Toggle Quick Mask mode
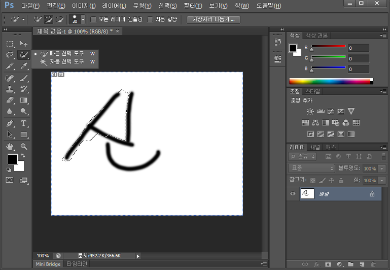The image size is (390, 270). (x=10, y=180)
